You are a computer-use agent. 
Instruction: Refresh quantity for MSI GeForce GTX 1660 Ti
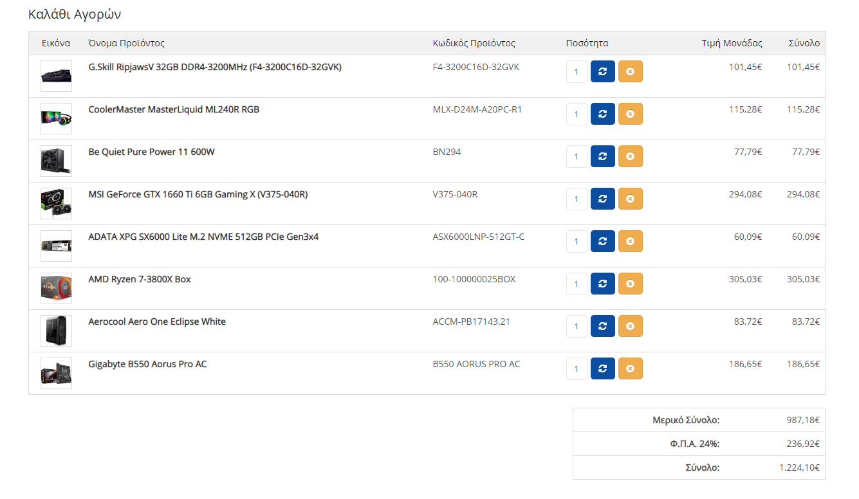(603, 199)
